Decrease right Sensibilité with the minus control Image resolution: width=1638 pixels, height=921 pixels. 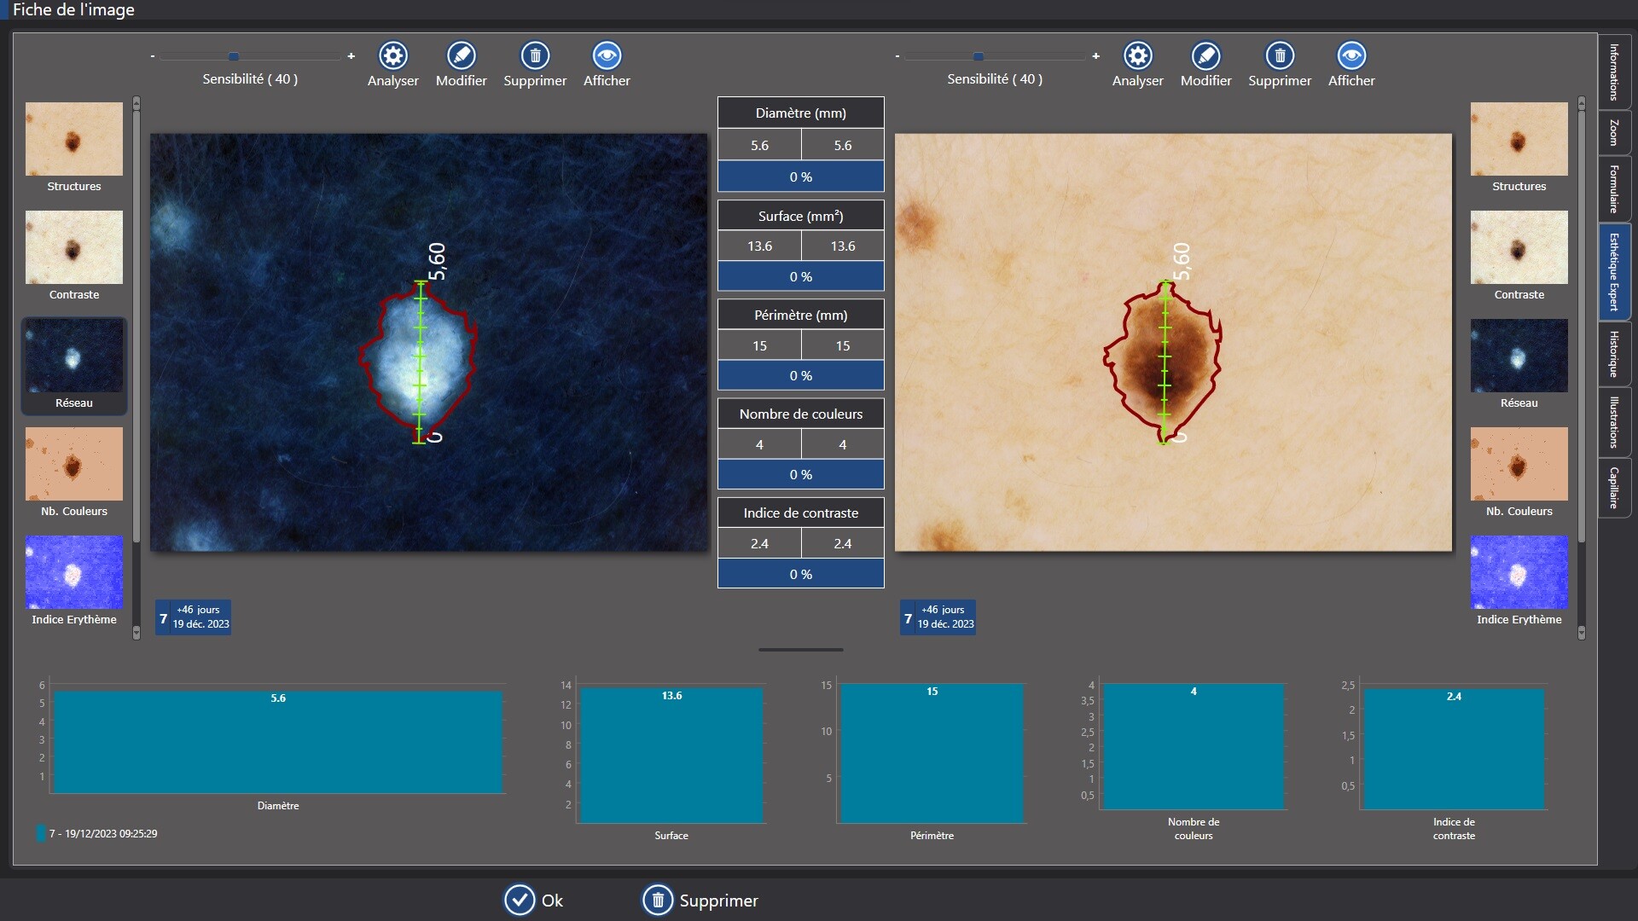click(x=897, y=56)
